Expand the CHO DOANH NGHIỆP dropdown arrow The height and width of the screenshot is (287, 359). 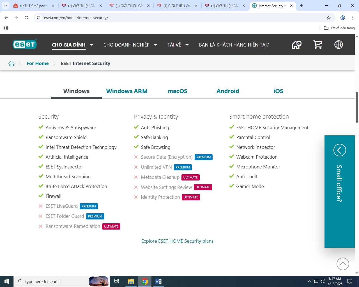coord(156,45)
